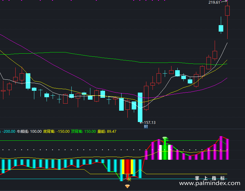Click the topmost red candlestick near 219.61
This screenshot has height=191, width=245.
(x=227, y=20)
